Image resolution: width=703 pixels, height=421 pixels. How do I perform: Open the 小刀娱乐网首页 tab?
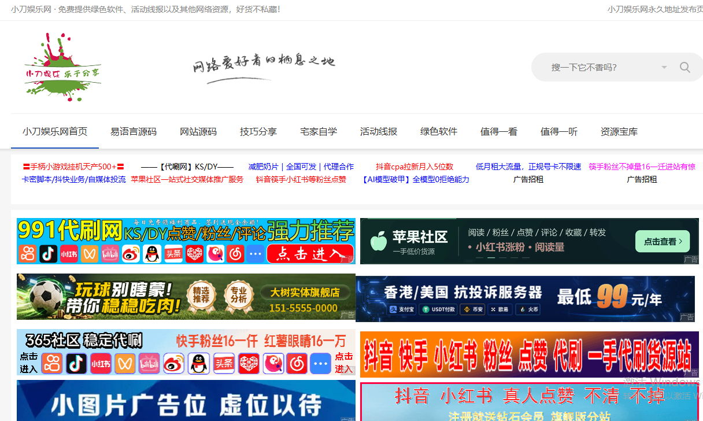pos(55,131)
